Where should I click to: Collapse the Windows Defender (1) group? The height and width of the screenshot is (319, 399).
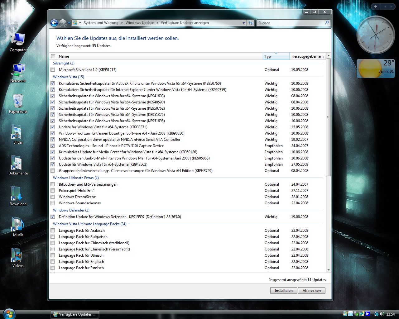71,210
